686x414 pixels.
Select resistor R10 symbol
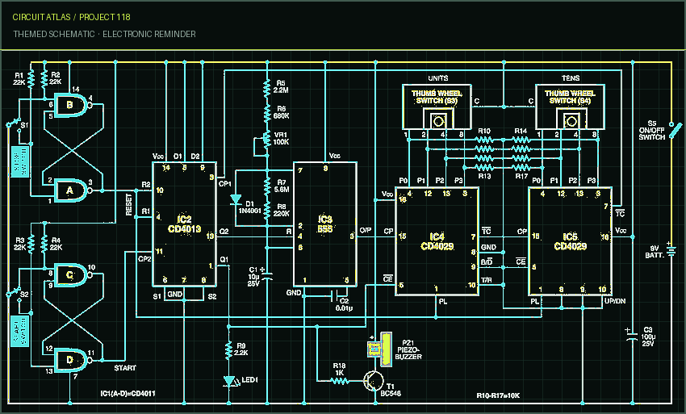pyautogui.click(x=484, y=140)
